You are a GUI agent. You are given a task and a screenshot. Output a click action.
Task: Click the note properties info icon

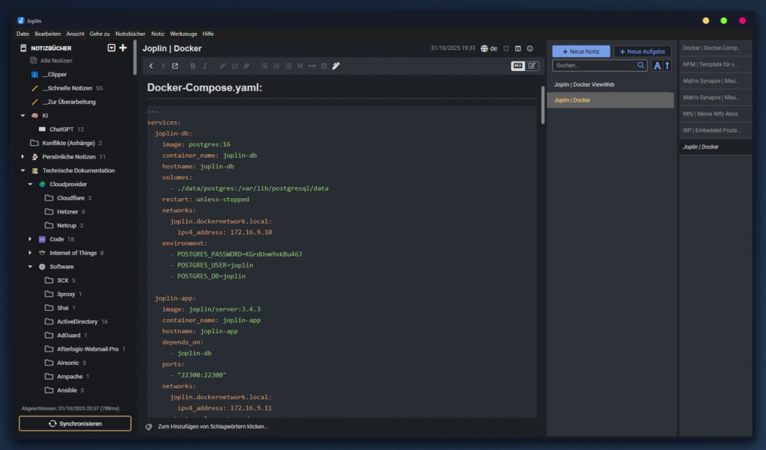pyautogui.click(x=530, y=49)
